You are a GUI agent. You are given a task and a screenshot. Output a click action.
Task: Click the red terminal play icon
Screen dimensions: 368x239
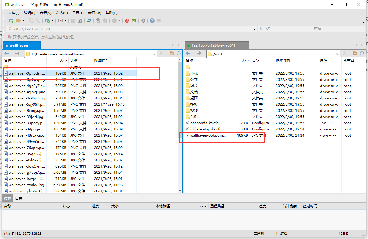tap(60, 21)
